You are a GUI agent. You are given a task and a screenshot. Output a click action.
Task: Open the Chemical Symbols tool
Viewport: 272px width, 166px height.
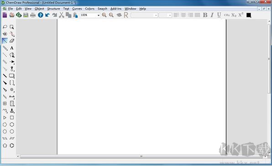pyautogui.click(x=12, y=90)
